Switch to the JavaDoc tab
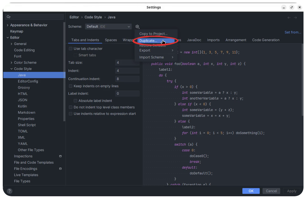306x199 pixels. tap(194, 40)
